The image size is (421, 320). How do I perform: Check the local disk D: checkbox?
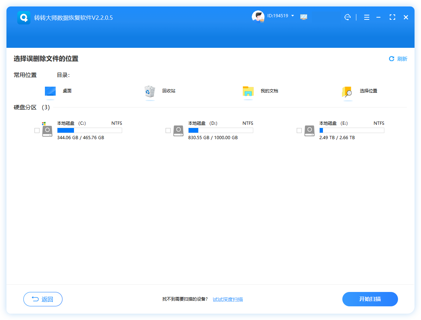(168, 131)
